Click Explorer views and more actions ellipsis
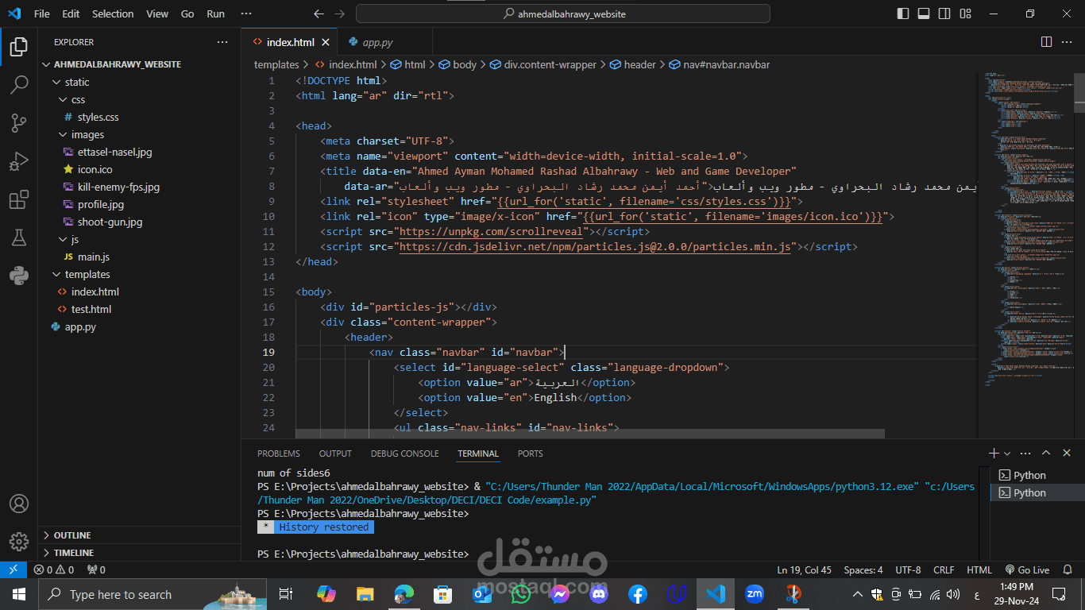Screen dimensions: 1085x610 point(222,42)
